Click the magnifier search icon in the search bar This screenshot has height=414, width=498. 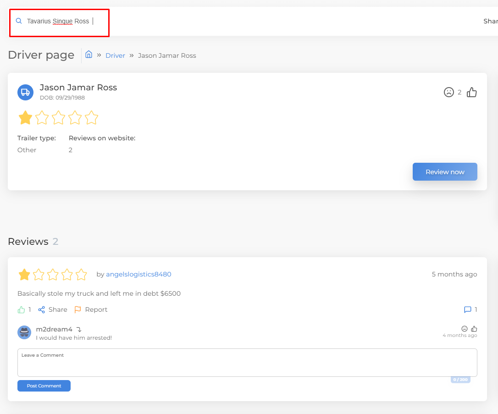[x=19, y=21]
